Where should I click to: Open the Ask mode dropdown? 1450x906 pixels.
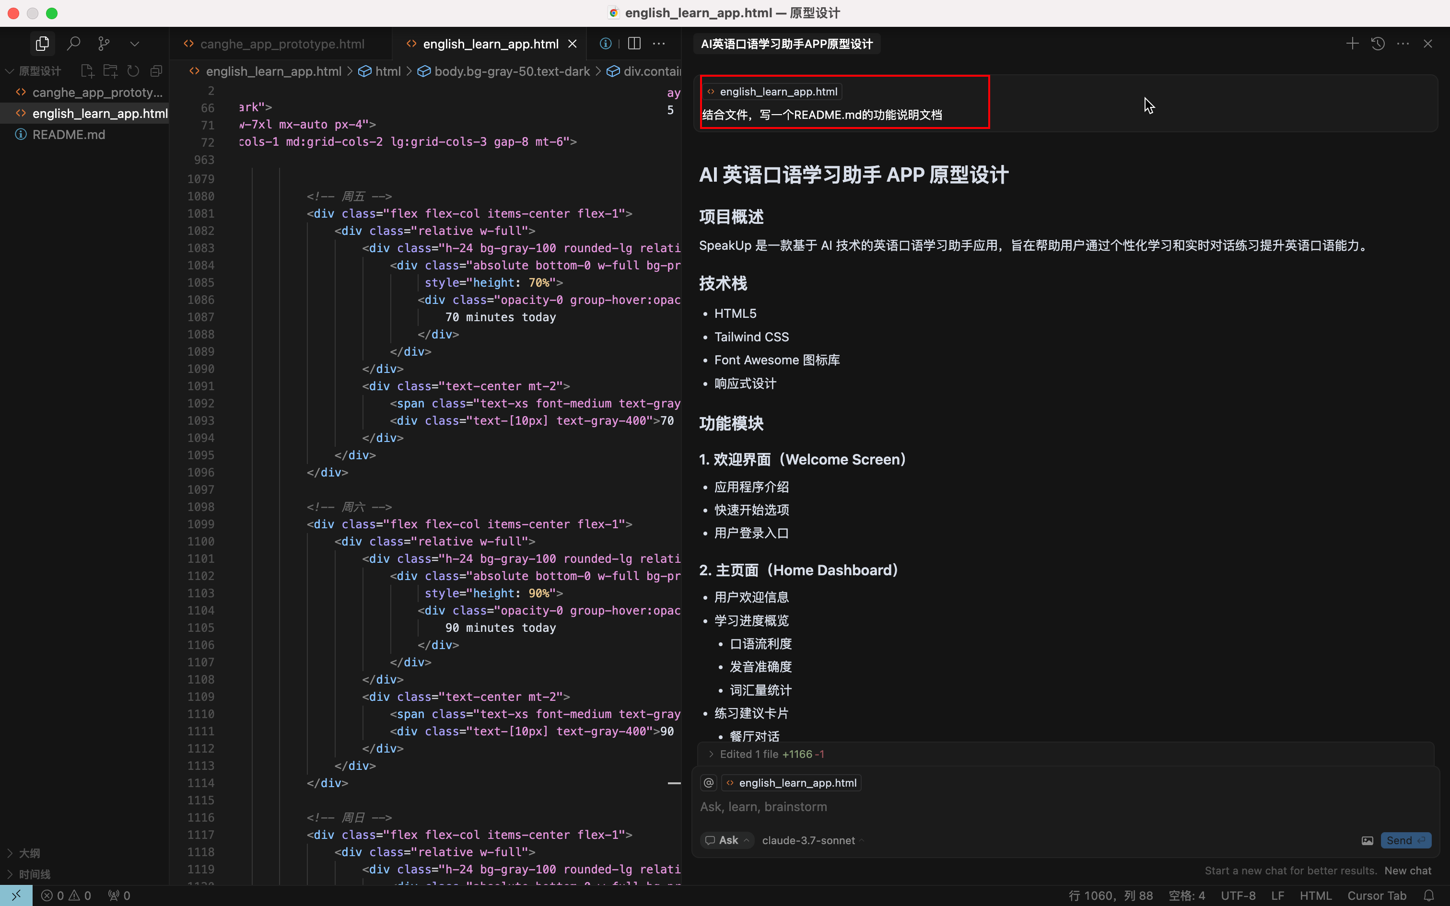(727, 840)
